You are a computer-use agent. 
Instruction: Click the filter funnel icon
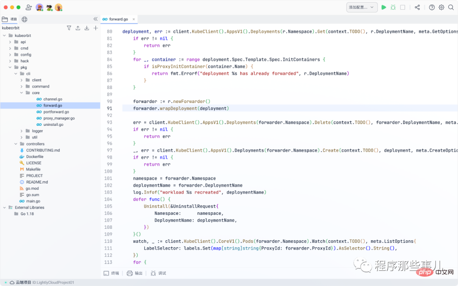point(69,28)
